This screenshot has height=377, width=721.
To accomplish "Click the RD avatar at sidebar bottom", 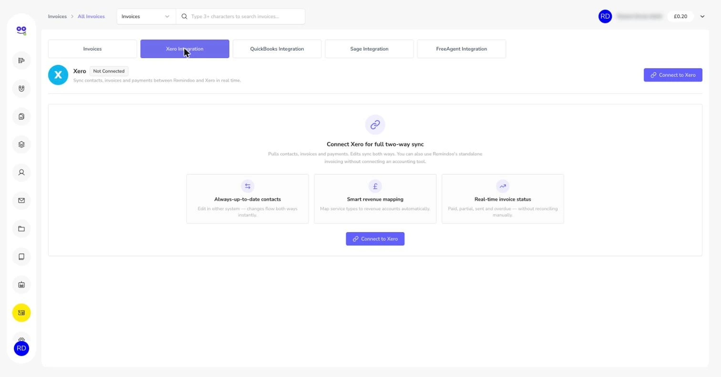I will pyautogui.click(x=21, y=348).
